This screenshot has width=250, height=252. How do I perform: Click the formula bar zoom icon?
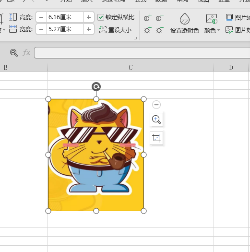tap(13, 52)
